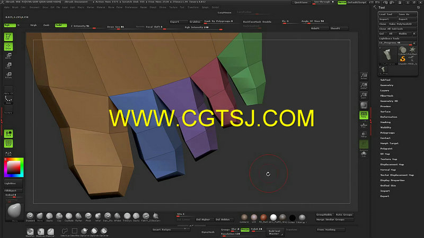424x238 pixels.
Task: Pick the ClipCurve brush
Action: click(x=84, y=232)
